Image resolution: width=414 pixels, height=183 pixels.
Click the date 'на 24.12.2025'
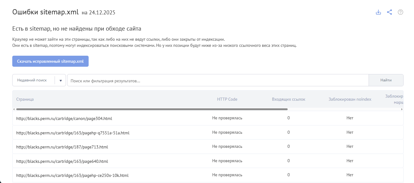[x=98, y=13]
